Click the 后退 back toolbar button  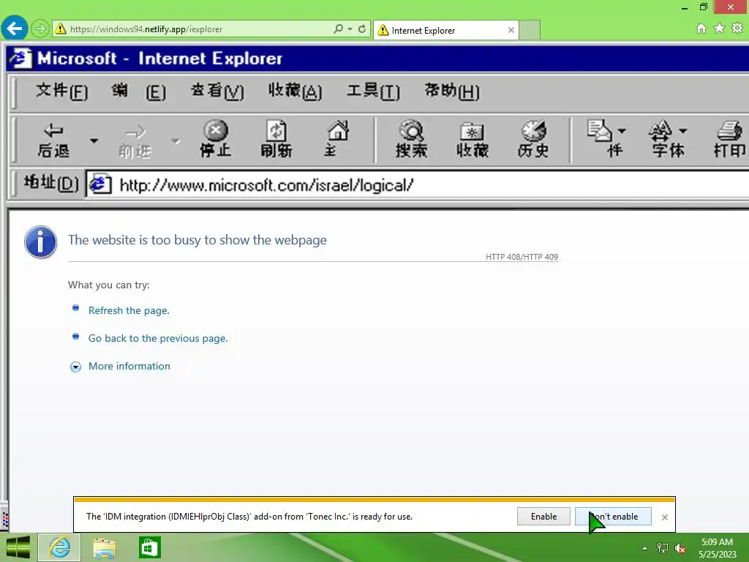coord(53,140)
